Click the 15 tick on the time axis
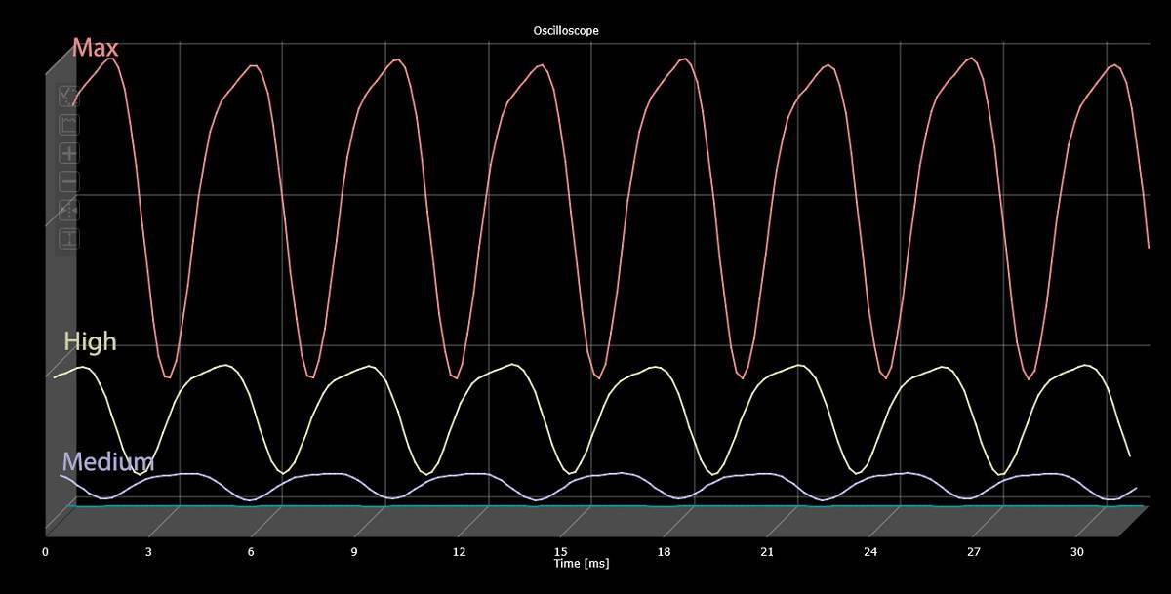Viewport: 1171px width, 594px height. (x=561, y=552)
